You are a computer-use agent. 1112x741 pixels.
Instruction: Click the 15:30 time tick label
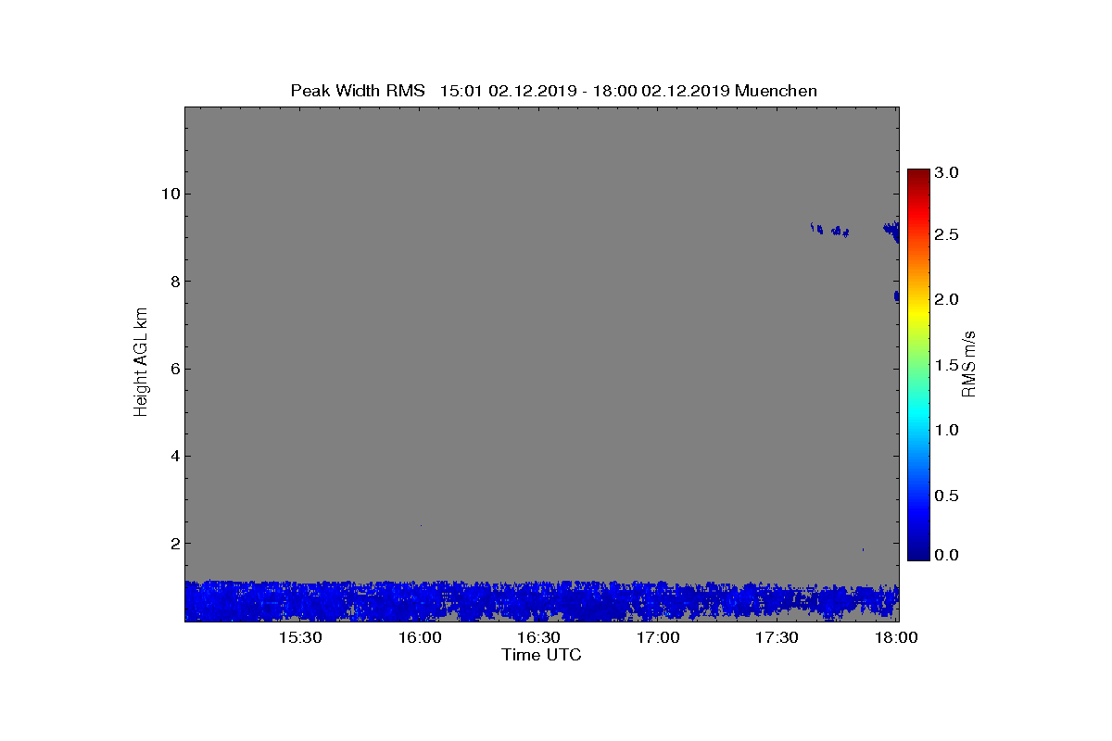pyautogui.click(x=300, y=637)
